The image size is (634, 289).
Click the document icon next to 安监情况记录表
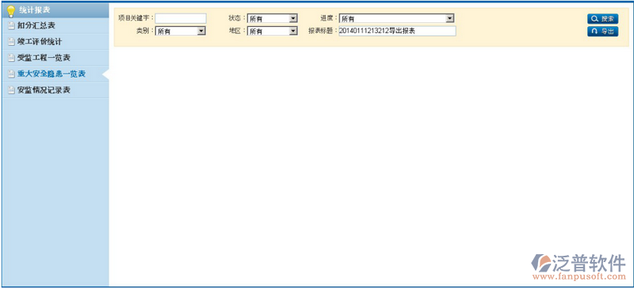click(11, 90)
